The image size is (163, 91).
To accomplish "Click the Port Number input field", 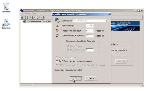I will pyautogui.click(x=90, y=26).
